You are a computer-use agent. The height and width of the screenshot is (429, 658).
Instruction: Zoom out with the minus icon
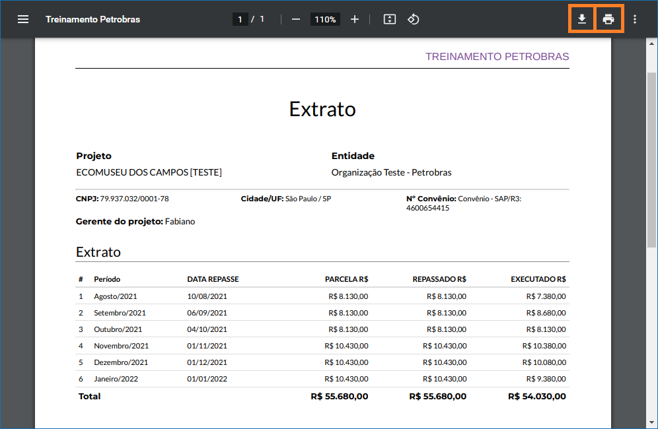(296, 19)
